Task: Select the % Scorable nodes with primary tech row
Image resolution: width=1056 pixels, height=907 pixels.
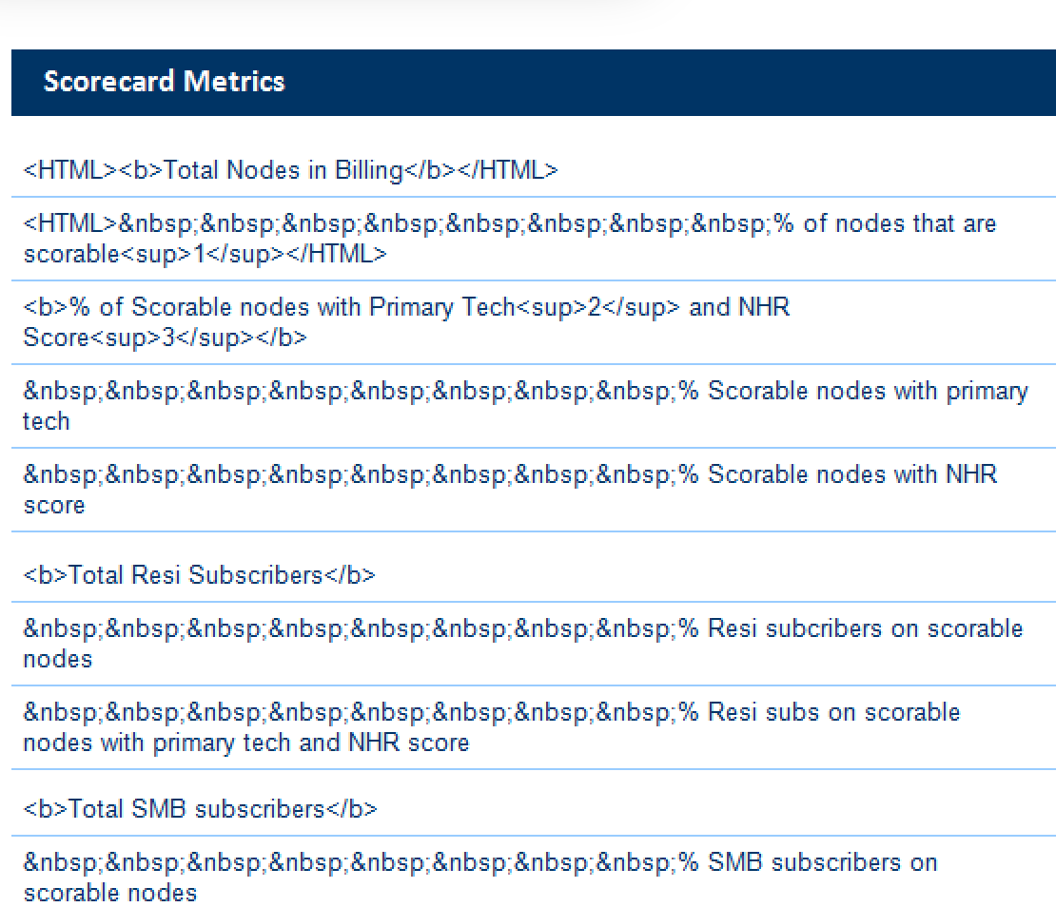Action: point(525,406)
